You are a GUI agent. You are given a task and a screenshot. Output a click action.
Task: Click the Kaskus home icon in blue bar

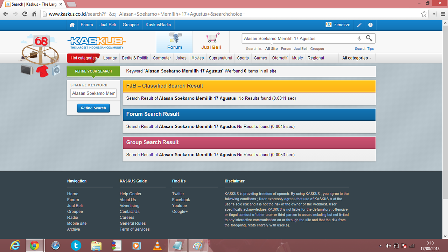[x=72, y=25]
